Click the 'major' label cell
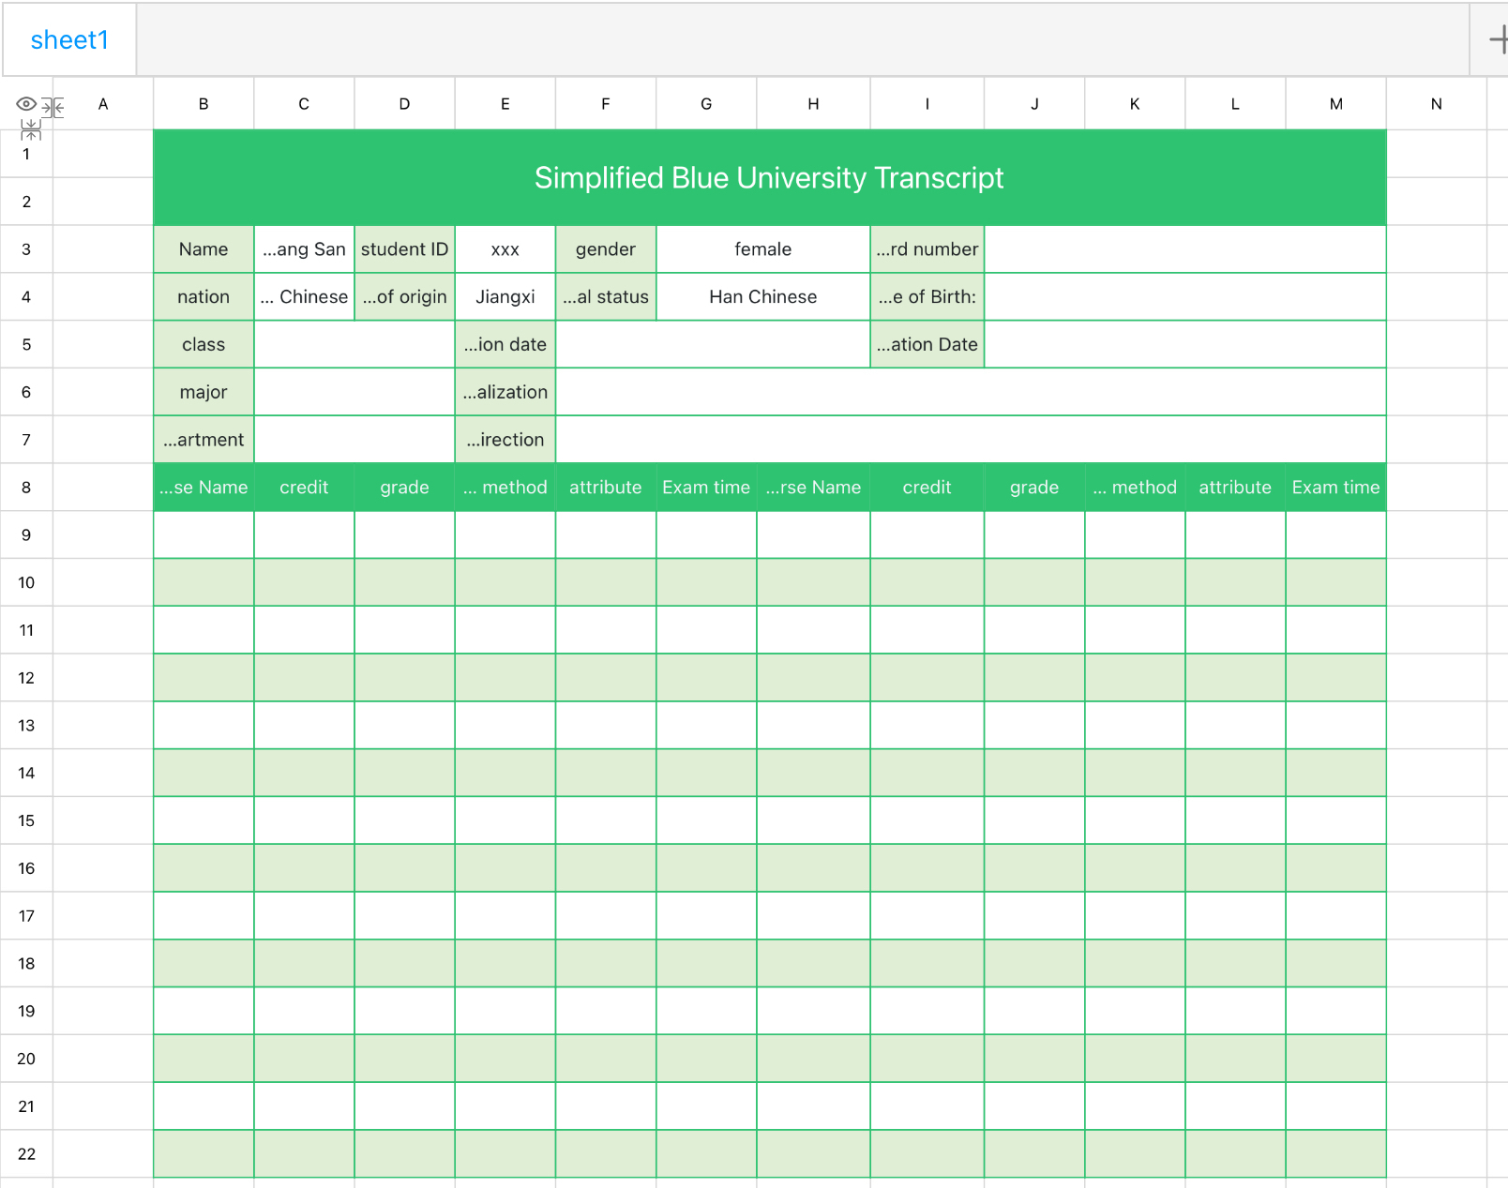 point(204,392)
